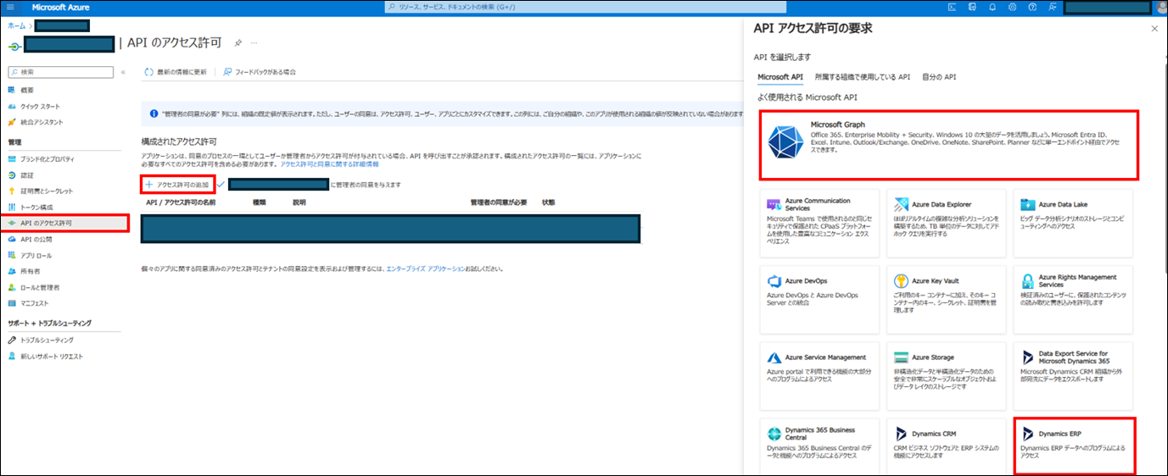Select Dynamics CRM card
This screenshot has width=1168, height=476.
945,445
